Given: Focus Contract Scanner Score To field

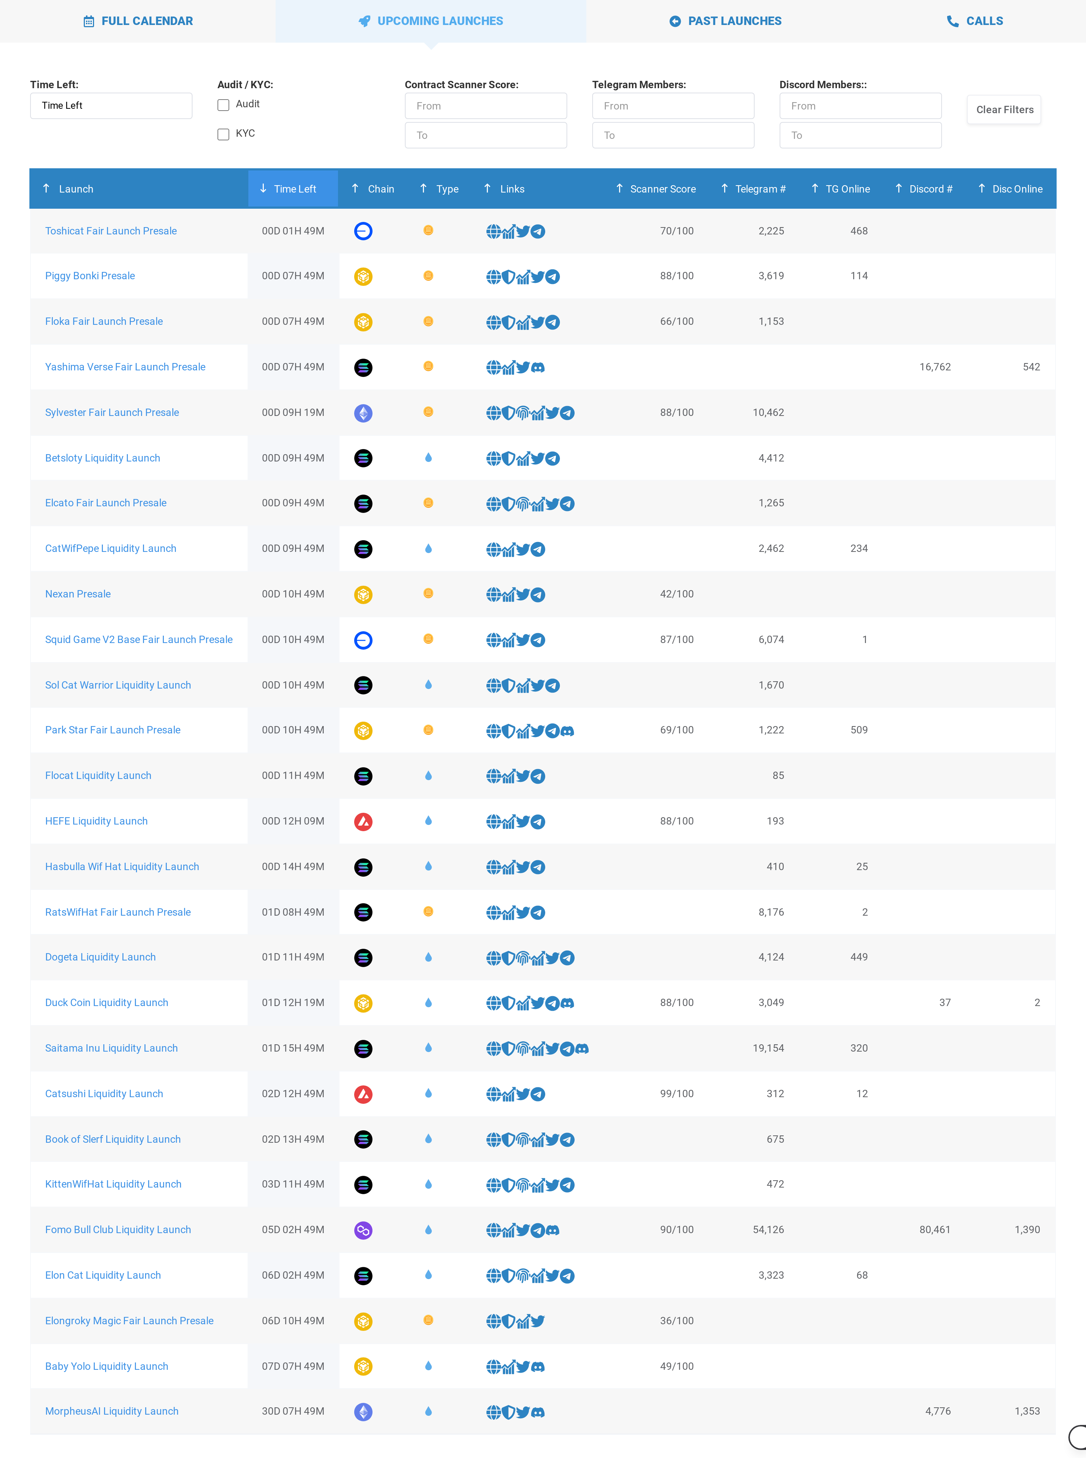Looking at the screenshot, I should (x=486, y=136).
